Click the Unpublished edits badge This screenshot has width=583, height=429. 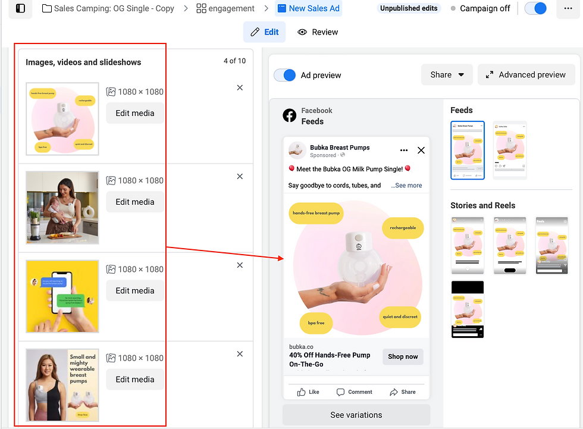tap(409, 8)
